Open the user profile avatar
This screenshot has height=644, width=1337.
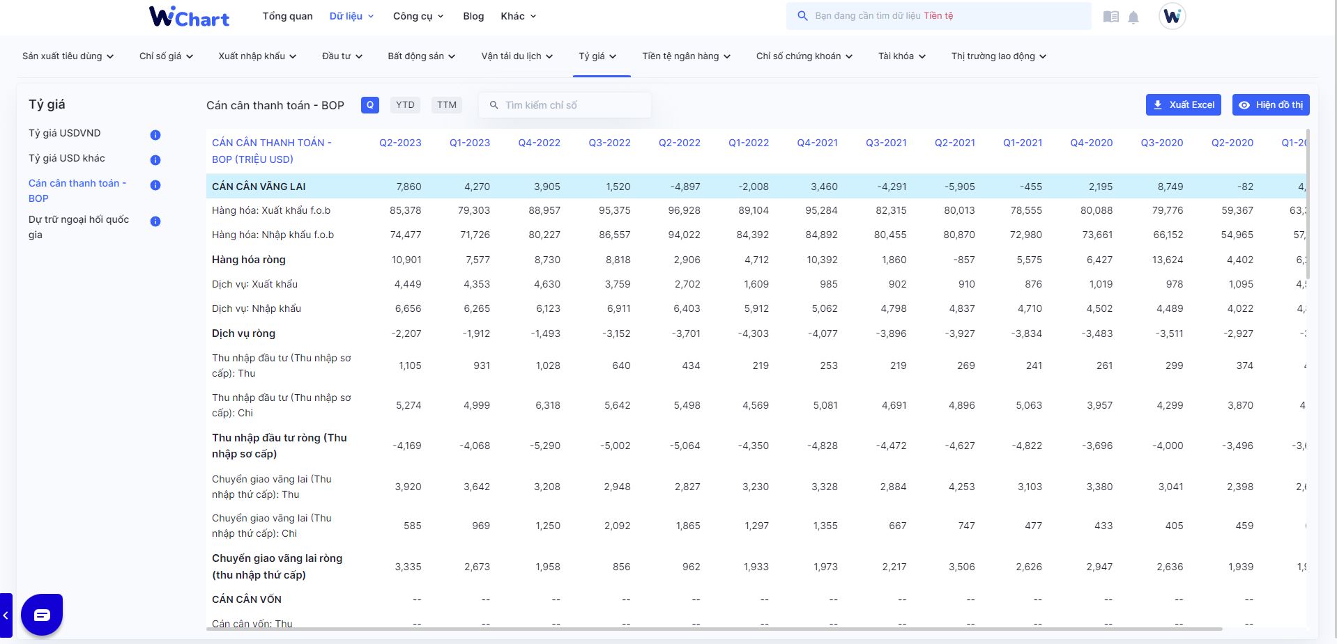tap(1172, 16)
